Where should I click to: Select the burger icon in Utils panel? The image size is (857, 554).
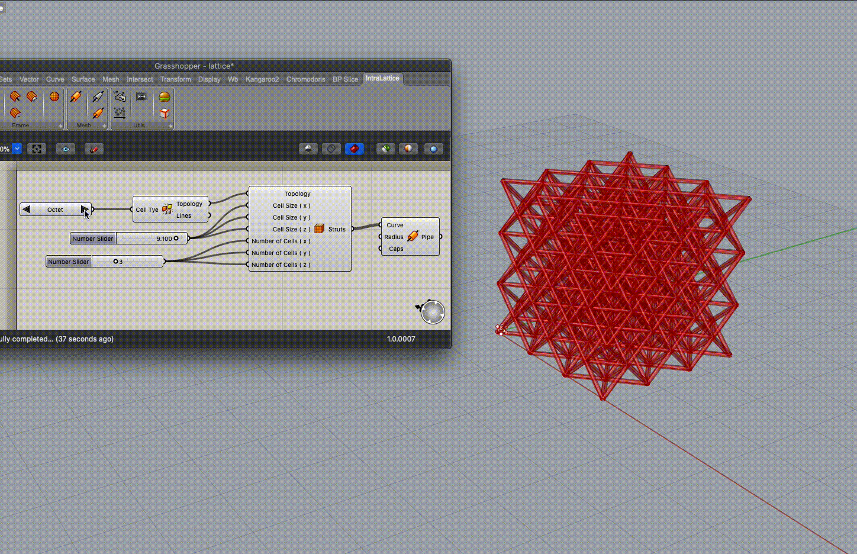tap(165, 96)
